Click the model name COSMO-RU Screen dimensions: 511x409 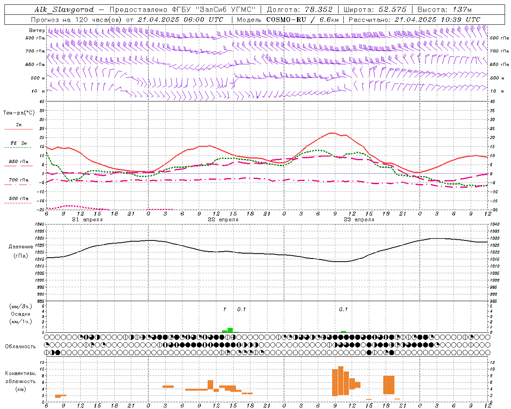(x=286, y=20)
